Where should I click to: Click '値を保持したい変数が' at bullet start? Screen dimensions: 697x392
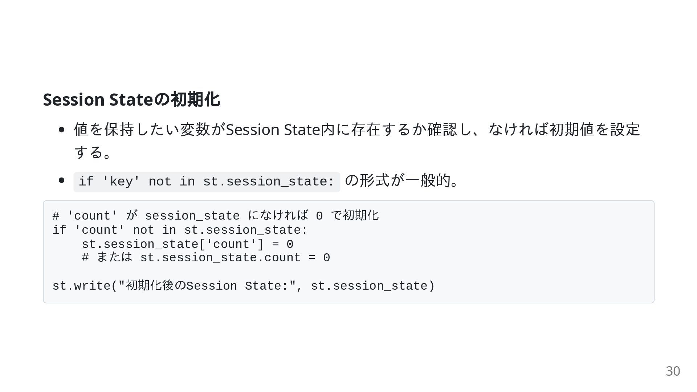[x=150, y=130]
